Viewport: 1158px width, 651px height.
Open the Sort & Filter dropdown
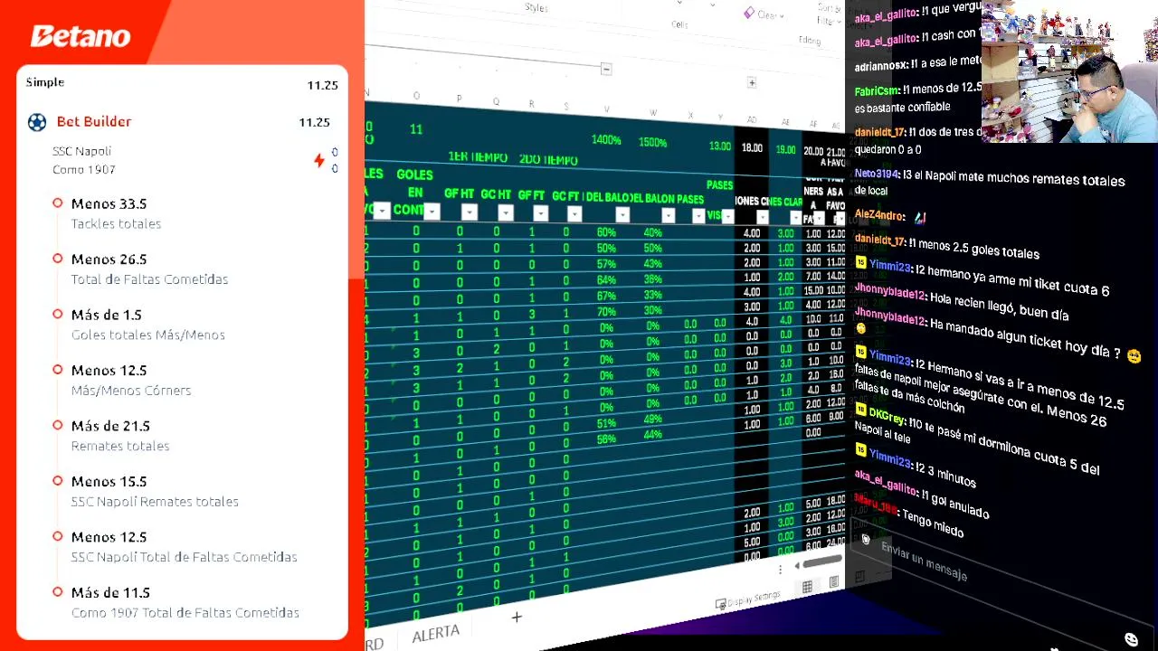830,14
